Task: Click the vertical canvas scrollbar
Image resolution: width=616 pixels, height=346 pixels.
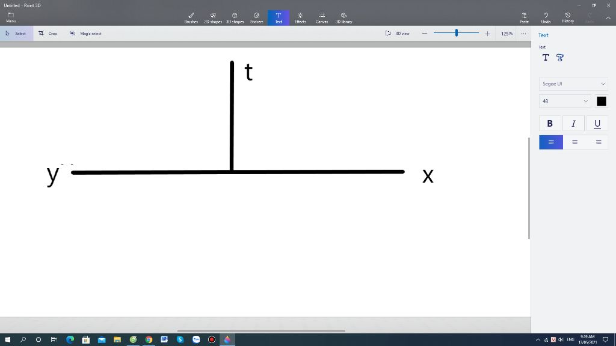Action: pos(529,188)
